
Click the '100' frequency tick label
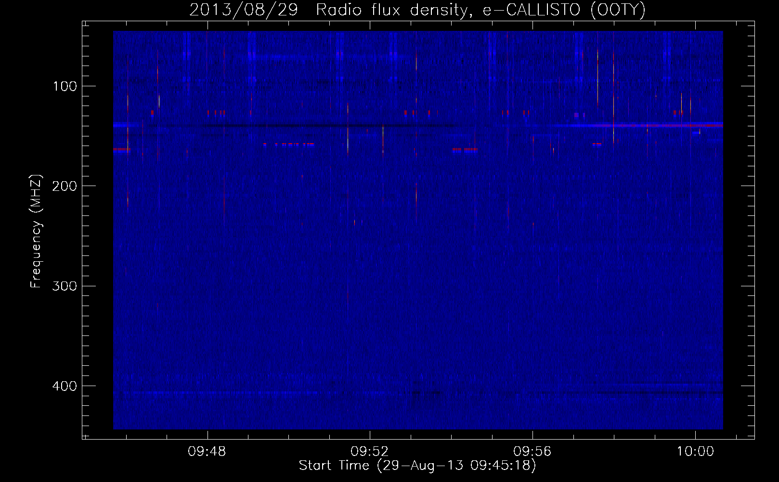tap(65, 86)
